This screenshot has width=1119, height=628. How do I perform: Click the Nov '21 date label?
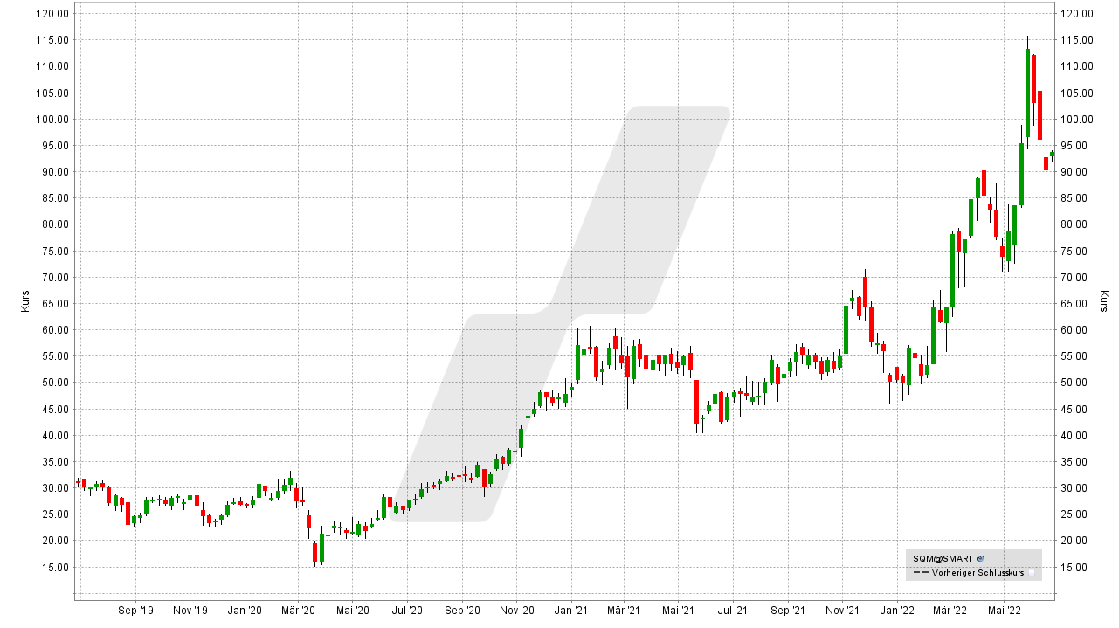(841, 611)
